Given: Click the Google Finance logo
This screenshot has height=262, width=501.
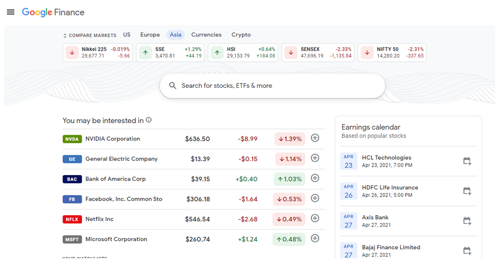Looking at the screenshot, I should (x=53, y=12).
